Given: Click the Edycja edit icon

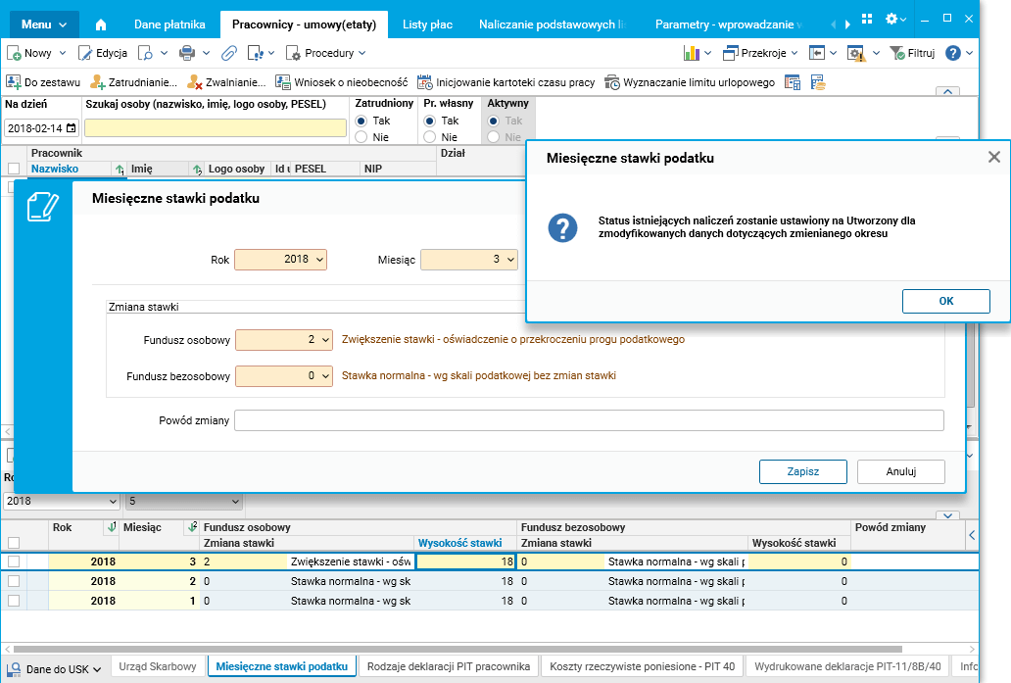Looking at the screenshot, I should point(85,53).
